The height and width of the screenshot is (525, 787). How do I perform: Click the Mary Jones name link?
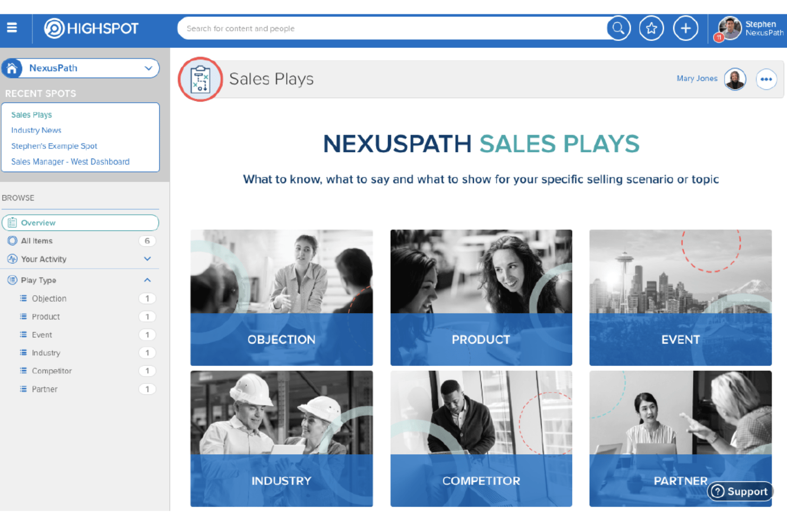pos(697,79)
